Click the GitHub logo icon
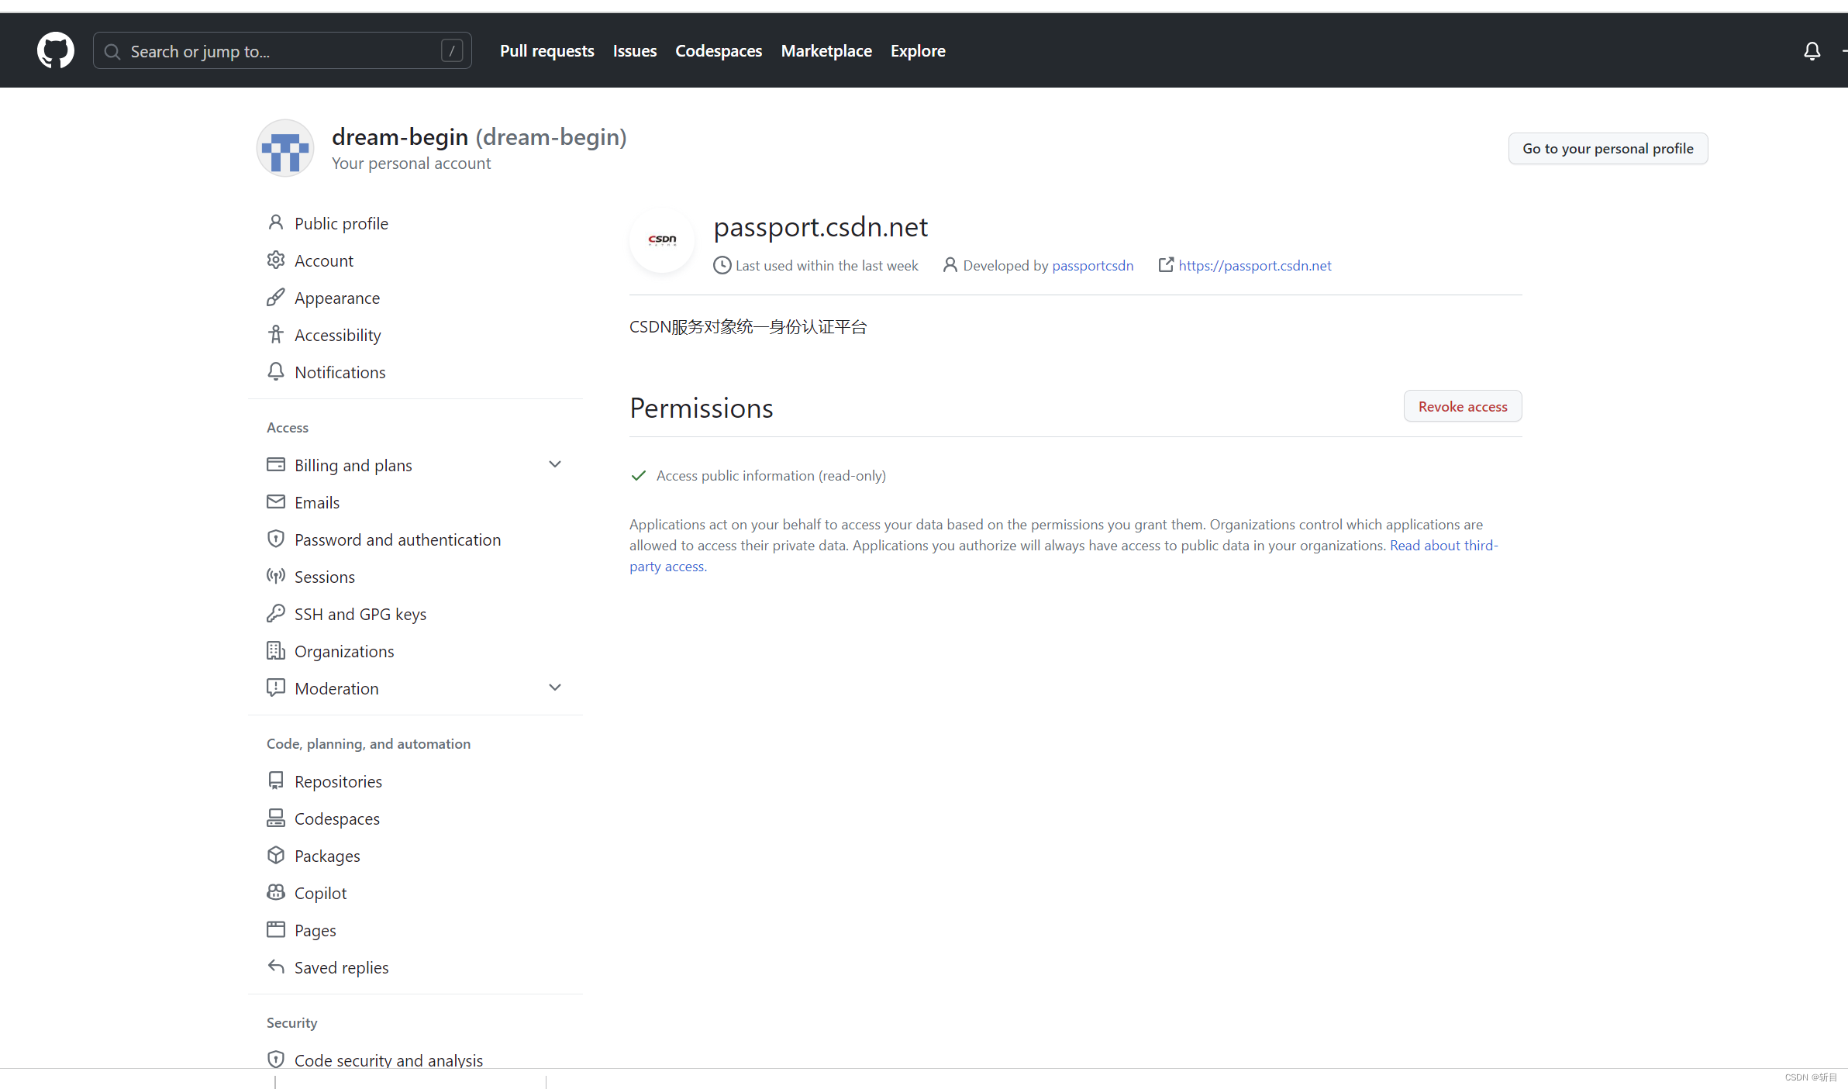The image size is (1848, 1089). (55, 50)
